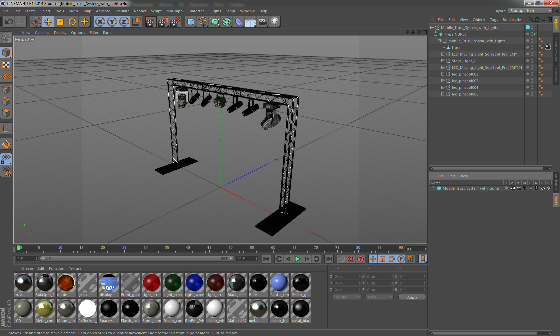The image size is (560, 336).
Task: Add a Light object
Action: (x=275, y=22)
